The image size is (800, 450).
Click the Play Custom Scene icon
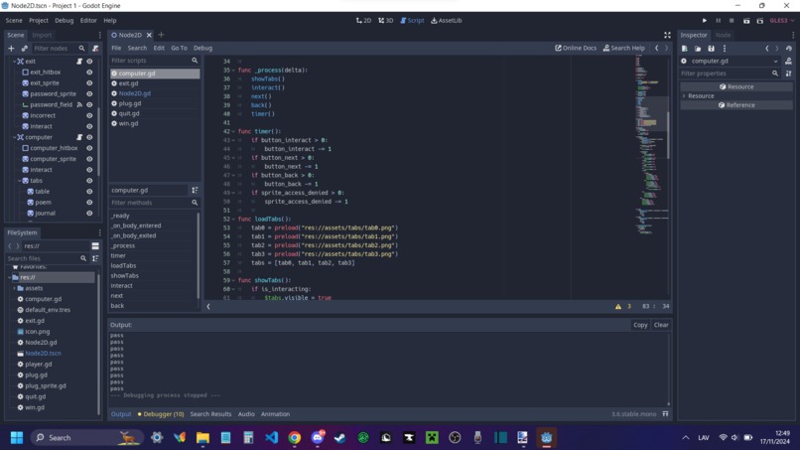[759, 21]
